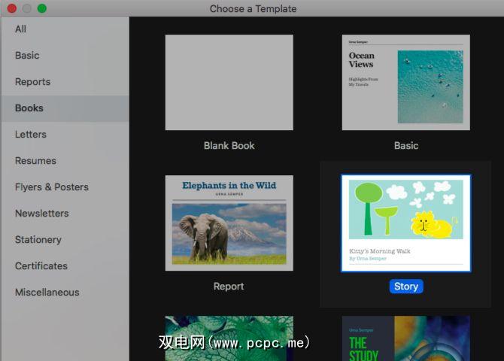Click the Kitty's Morning Walk thumbnail
Image resolution: width=504 pixels, height=361 pixels.
tap(406, 223)
